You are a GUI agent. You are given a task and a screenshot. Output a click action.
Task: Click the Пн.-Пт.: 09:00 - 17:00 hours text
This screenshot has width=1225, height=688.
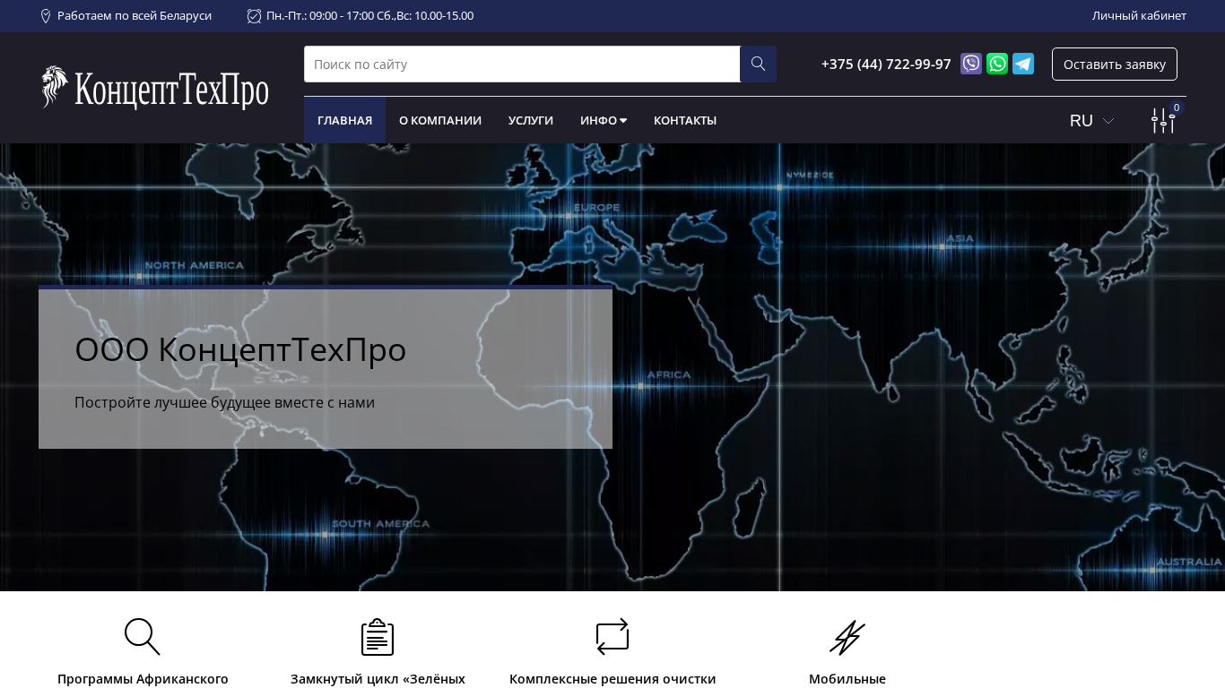pos(369,16)
